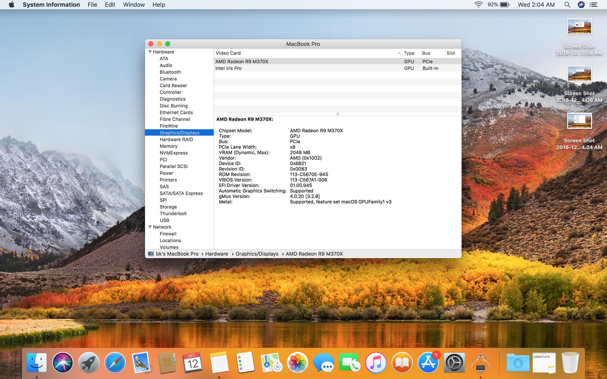Open Launchpad rocket icon in dock
Image resolution: width=607 pixels, height=379 pixels.
(x=89, y=363)
